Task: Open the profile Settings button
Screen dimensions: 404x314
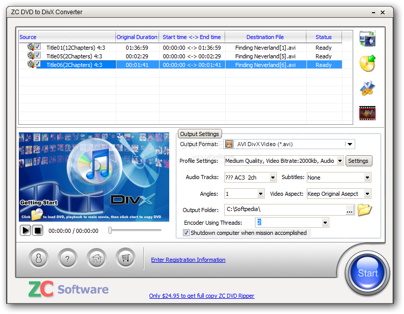Action: (x=358, y=161)
